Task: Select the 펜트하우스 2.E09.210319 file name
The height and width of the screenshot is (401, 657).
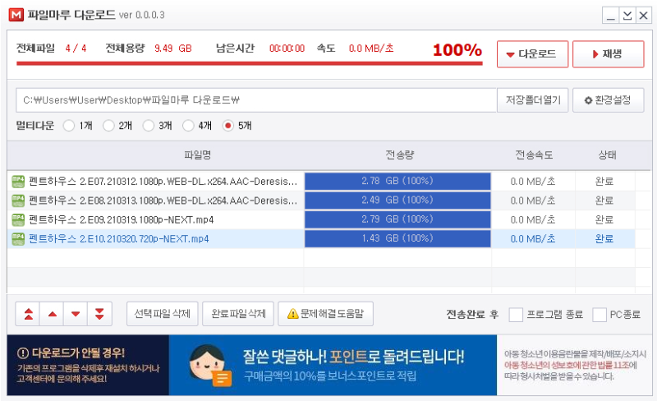Action: [x=121, y=219]
